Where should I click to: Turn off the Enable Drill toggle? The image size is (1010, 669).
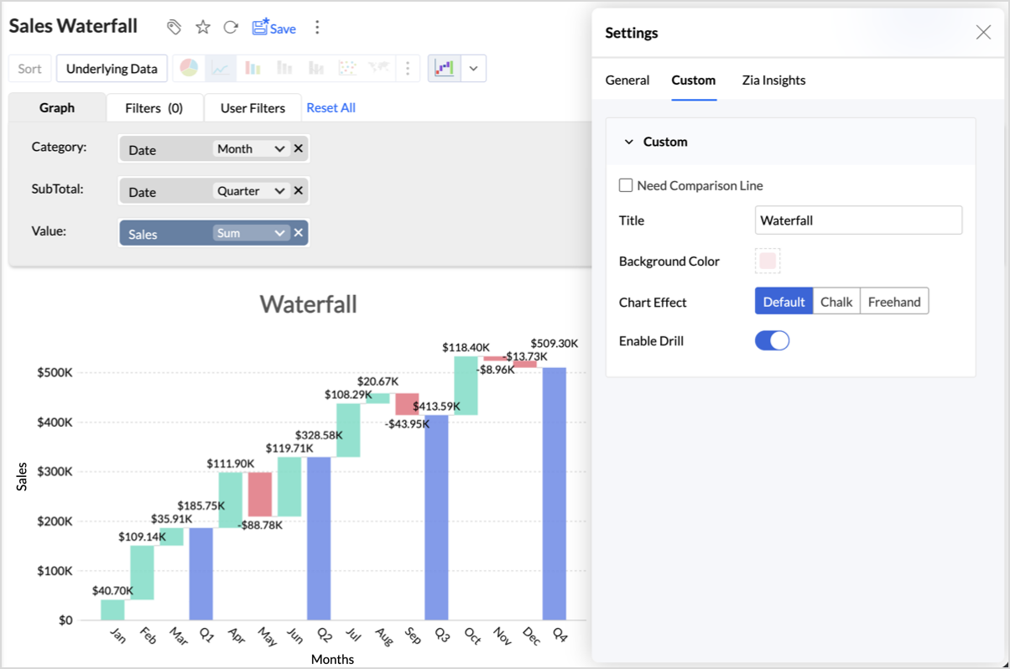coord(772,341)
